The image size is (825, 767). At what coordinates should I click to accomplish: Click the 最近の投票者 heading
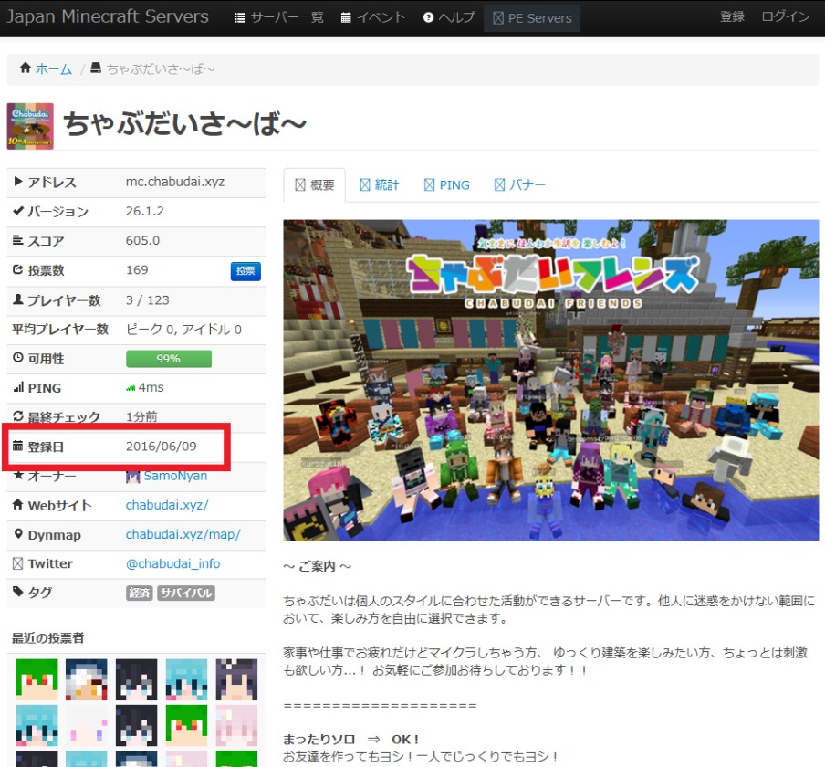(47, 638)
